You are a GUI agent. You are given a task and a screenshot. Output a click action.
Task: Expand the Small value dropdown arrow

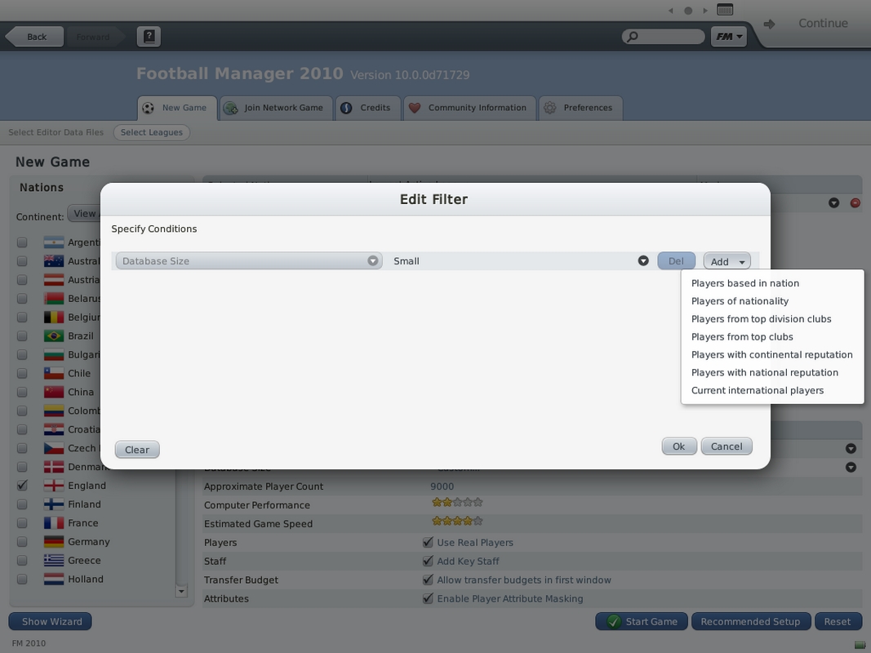point(643,261)
